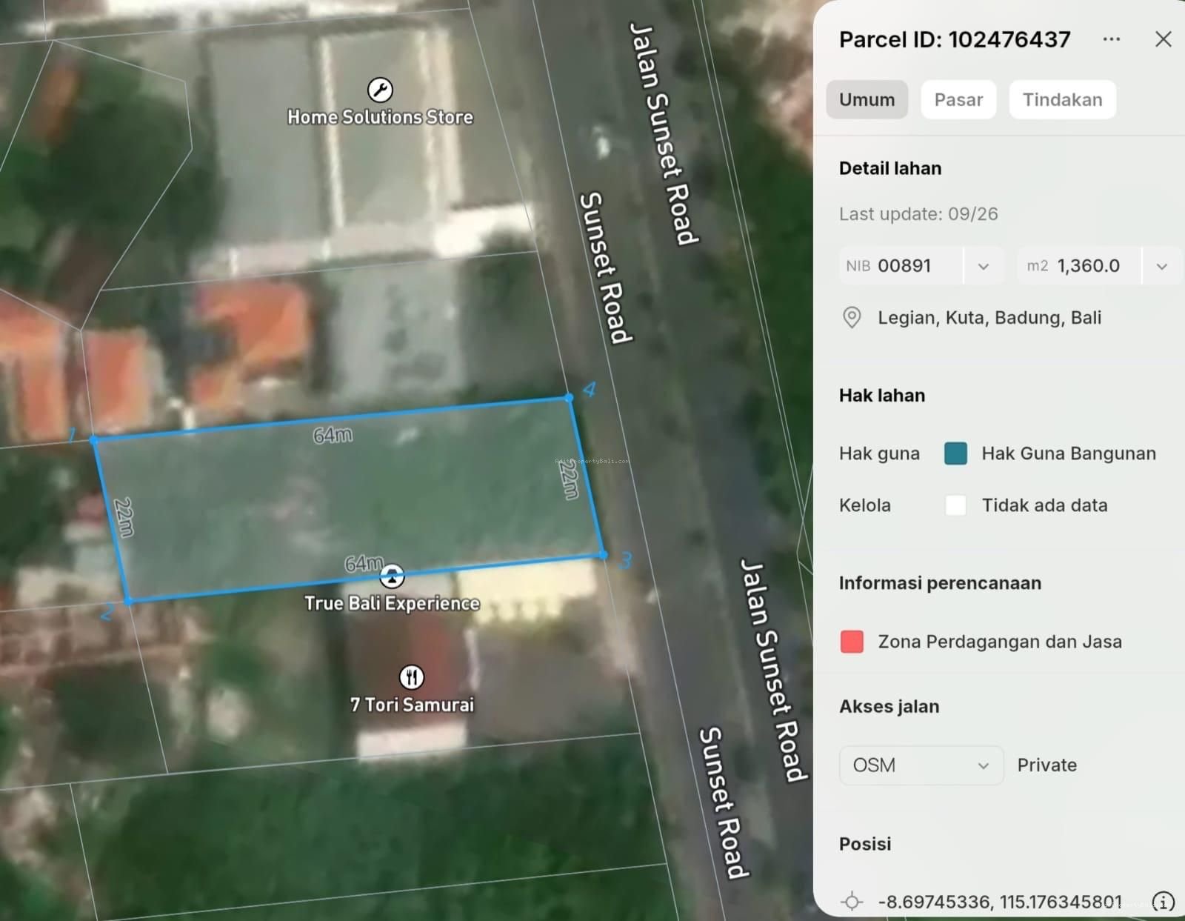Image resolution: width=1185 pixels, height=921 pixels.
Task: Click the teal Hak Guna Bangunan swatch
Action: (x=955, y=453)
